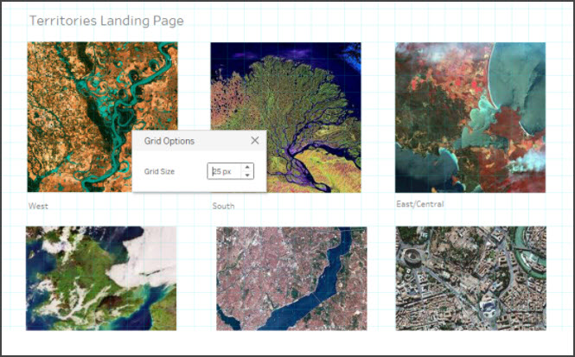Decrease grid size with the down arrow
This screenshot has width=575, height=357.
coord(248,175)
